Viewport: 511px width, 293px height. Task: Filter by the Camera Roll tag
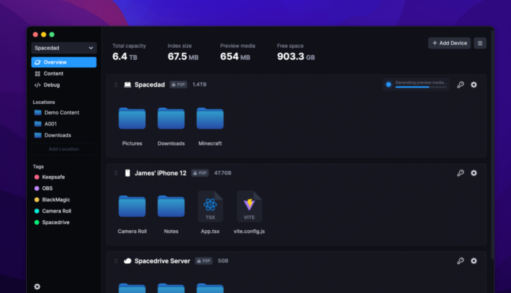click(53, 211)
